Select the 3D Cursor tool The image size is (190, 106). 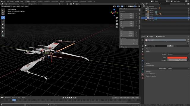pos(3,14)
